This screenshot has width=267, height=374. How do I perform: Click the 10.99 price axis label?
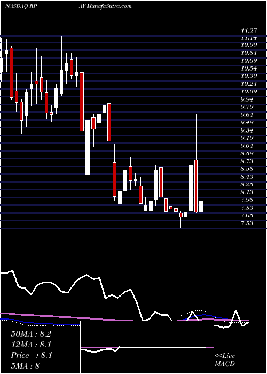[249, 45]
